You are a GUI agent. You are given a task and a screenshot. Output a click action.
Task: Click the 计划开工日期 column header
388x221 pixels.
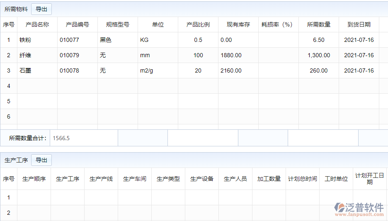tap(369, 179)
